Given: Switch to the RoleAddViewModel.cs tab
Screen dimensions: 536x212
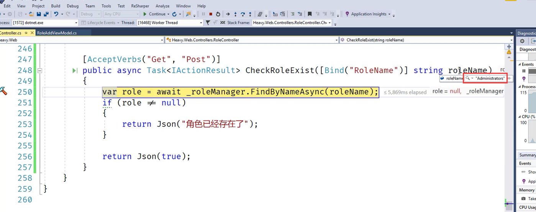Looking at the screenshot, I should point(57,33).
